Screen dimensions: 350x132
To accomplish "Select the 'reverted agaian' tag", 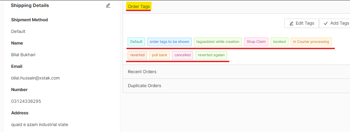I will (211, 55).
